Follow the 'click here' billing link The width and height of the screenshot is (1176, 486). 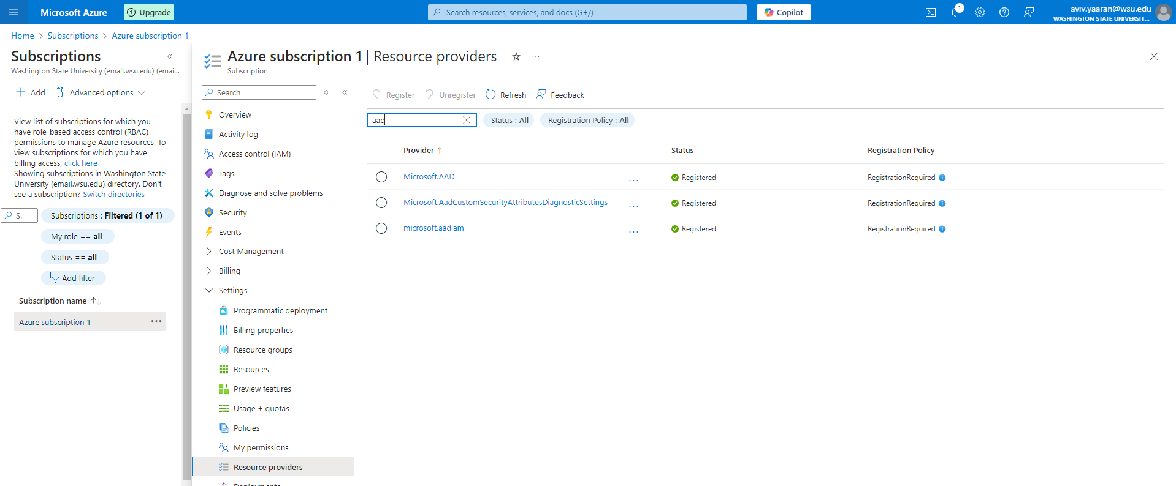[x=81, y=163]
